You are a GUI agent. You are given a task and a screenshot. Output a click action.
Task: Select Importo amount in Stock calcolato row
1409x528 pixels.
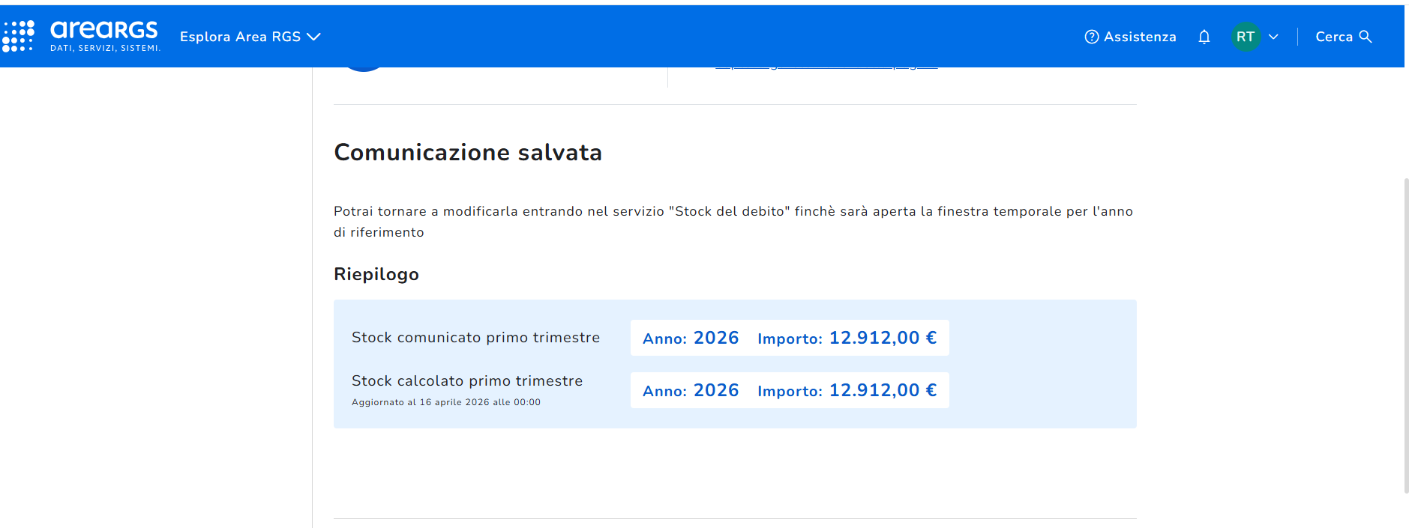[847, 390]
